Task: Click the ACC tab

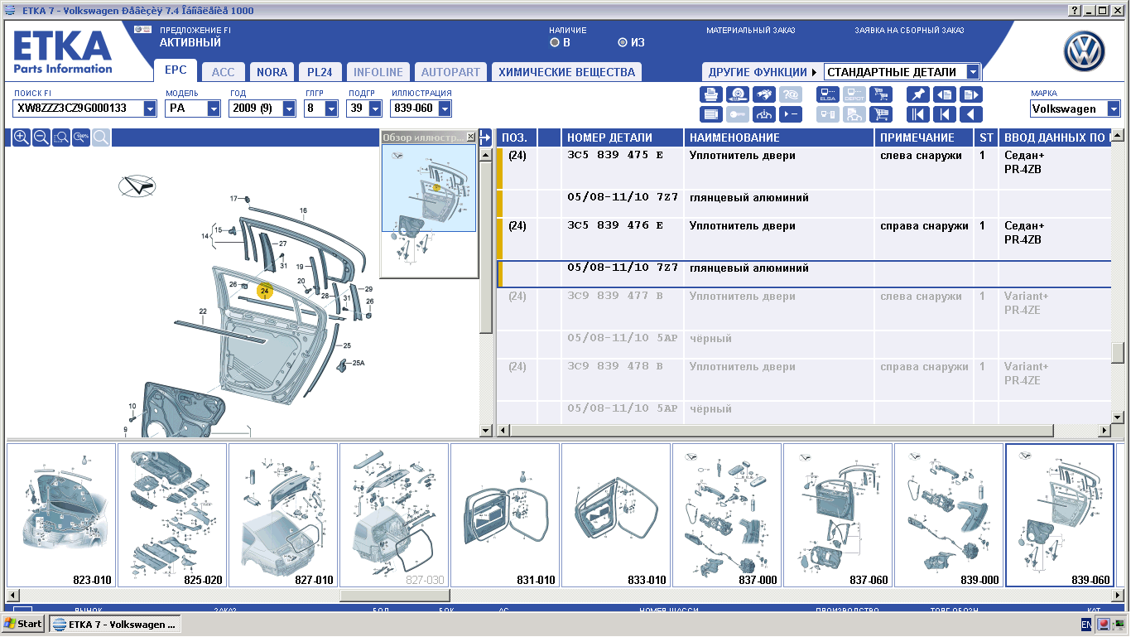Action: (x=224, y=72)
